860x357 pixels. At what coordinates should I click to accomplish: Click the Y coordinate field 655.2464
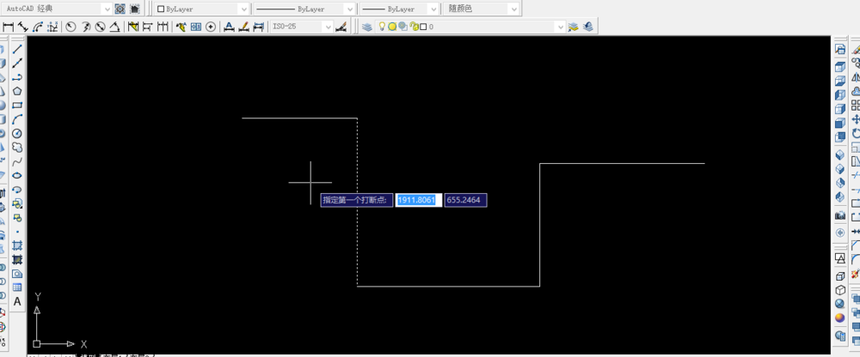coord(465,200)
